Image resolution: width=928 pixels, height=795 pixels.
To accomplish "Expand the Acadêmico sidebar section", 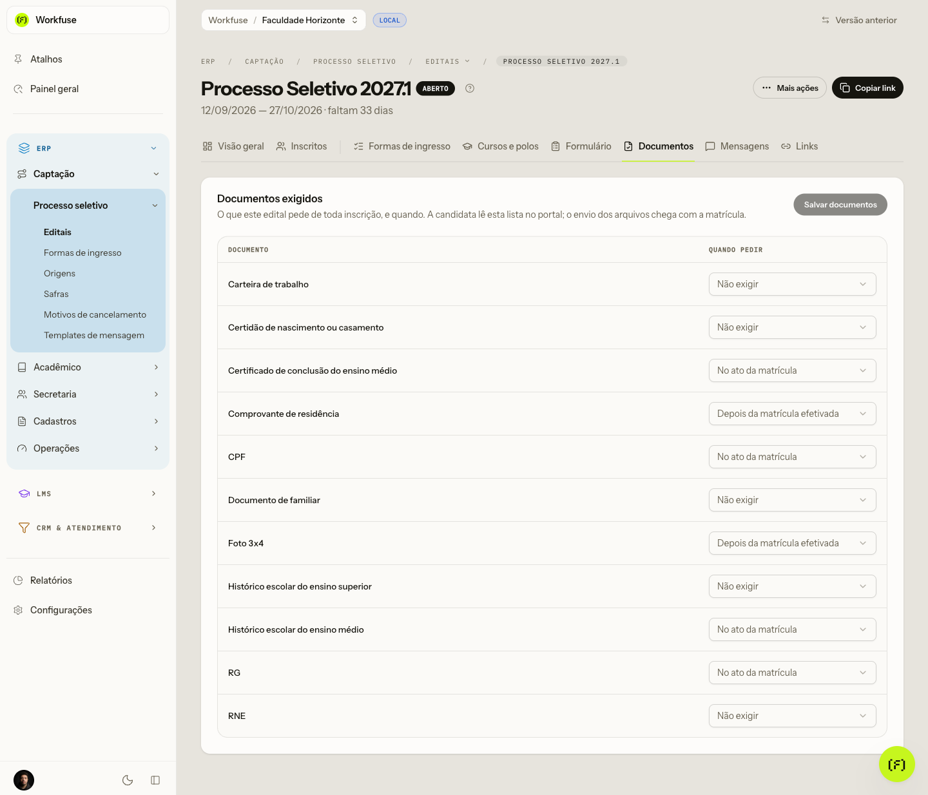I will click(156, 367).
